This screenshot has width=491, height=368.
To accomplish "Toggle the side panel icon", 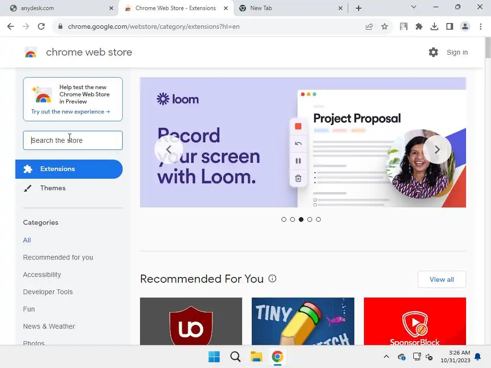I will (x=450, y=27).
